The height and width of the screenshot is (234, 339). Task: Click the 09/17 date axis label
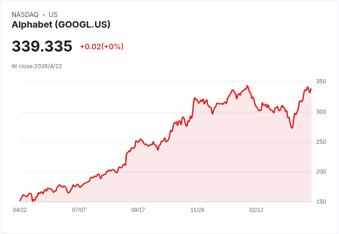(138, 210)
